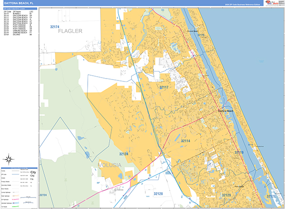Select the 32119 ZIP code label
Image resolution: width=286 pixels, height=209 pixels.
click(x=239, y=152)
